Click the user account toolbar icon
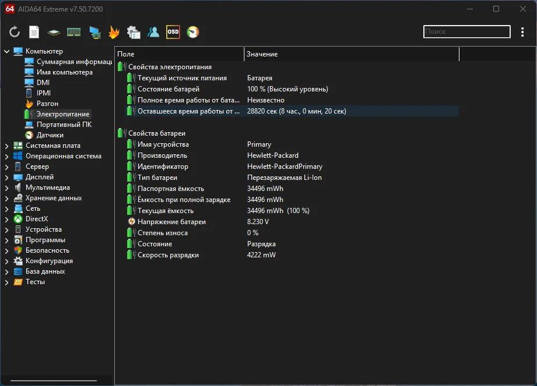This screenshot has height=386, width=537. pos(153,32)
